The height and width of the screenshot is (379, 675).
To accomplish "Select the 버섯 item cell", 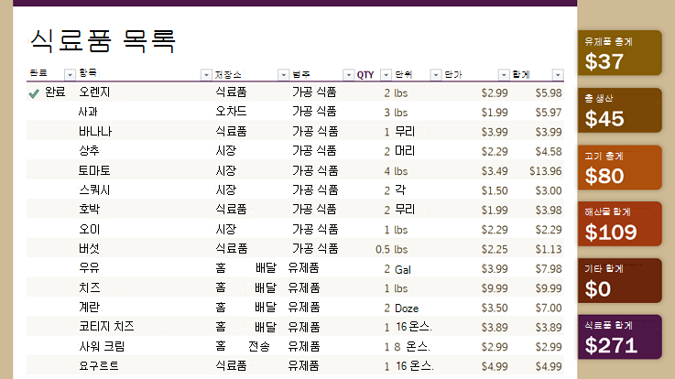I will [89, 249].
